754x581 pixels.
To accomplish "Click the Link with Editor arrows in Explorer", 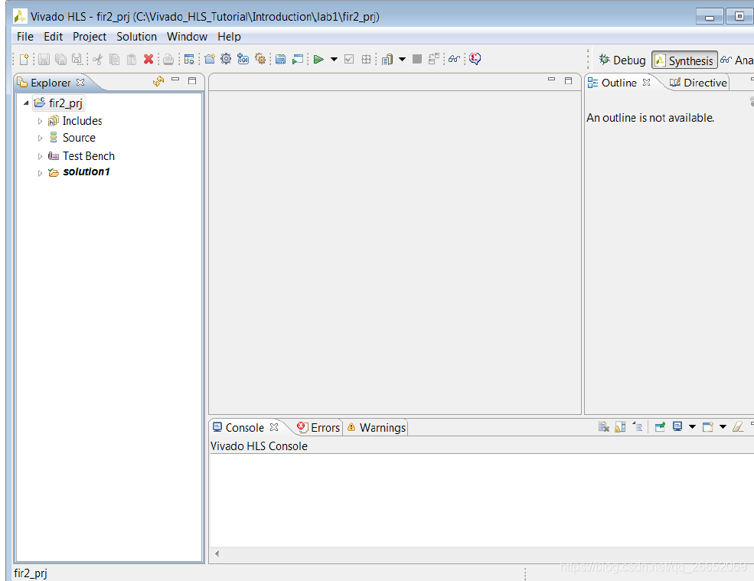I will 158,81.
